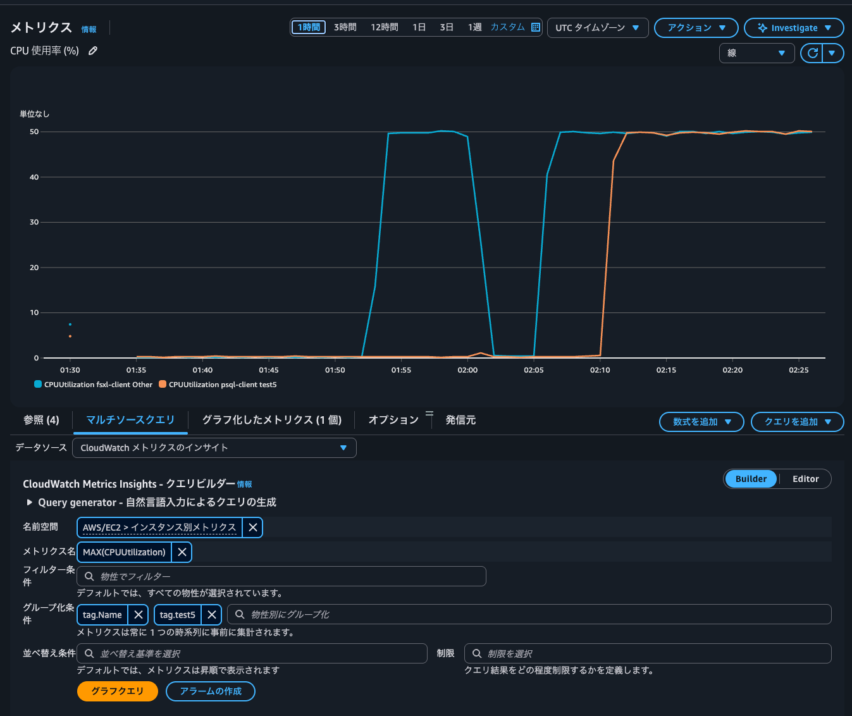The image size is (852, 716).
Task: Click the アラームの作成 button
Action: 211,691
